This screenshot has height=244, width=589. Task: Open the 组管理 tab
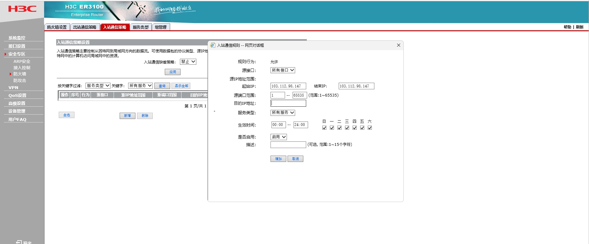click(x=161, y=27)
